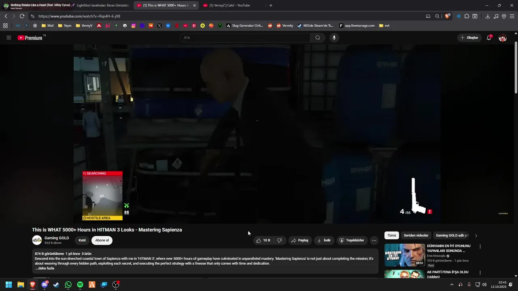Click the Gaming GOLD channel avatar
The width and height of the screenshot is (518, 291).
point(37,240)
